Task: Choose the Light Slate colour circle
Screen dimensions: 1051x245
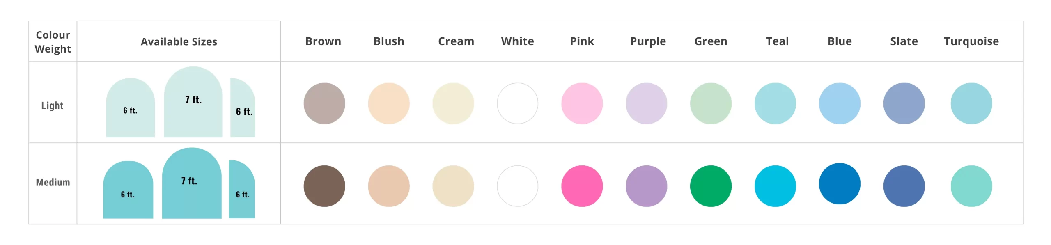Action: pos(904,103)
